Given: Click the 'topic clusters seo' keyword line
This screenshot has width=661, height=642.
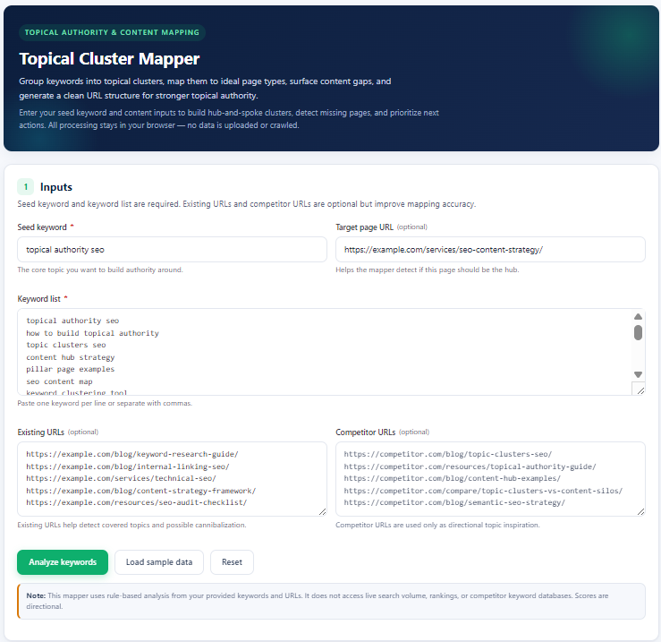Looking at the screenshot, I should 66,345.
